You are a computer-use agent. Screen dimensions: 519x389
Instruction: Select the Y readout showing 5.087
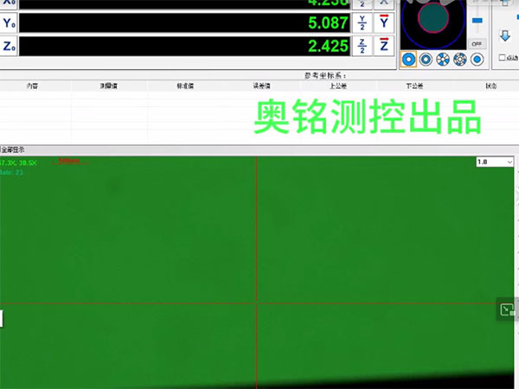click(x=184, y=22)
